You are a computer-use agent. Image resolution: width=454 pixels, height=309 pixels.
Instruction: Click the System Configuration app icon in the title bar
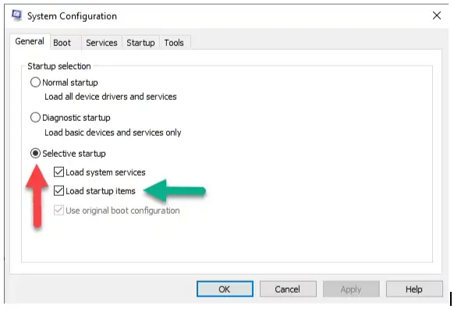point(16,16)
